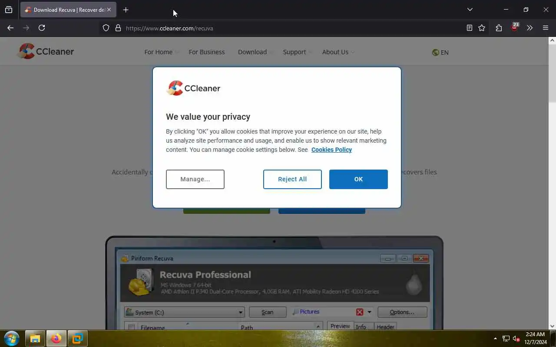Toggle reader view icon
This screenshot has width=556, height=347.
coord(470,28)
